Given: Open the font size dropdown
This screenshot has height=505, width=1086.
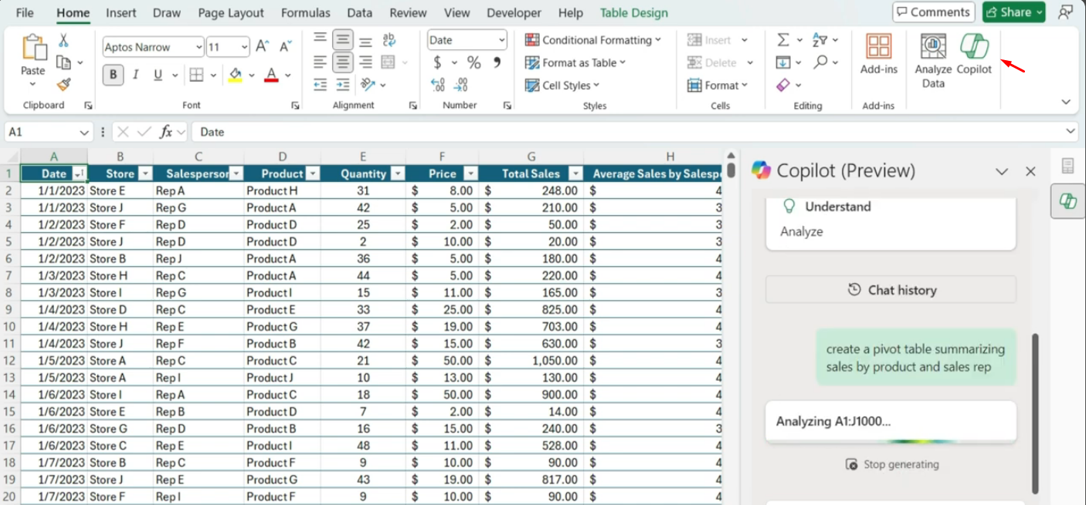Looking at the screenshot, I should click(244, 47).
